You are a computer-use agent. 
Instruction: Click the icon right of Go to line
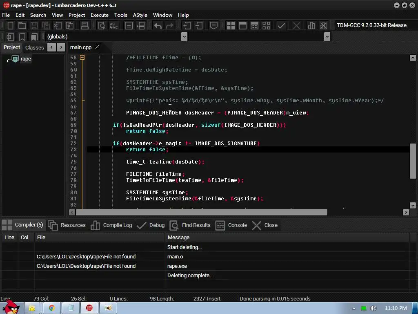(x=141, y=26)
